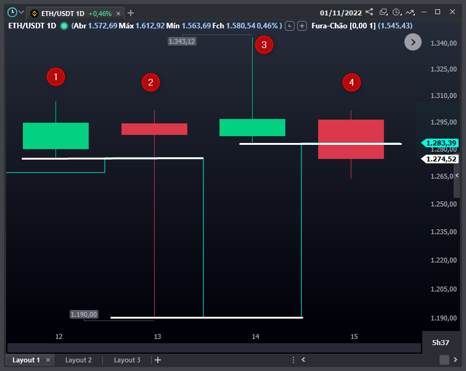466x371 pixels.
Task: Open the dropdown arrow beside the clock logo
Action: click(22, 12)
